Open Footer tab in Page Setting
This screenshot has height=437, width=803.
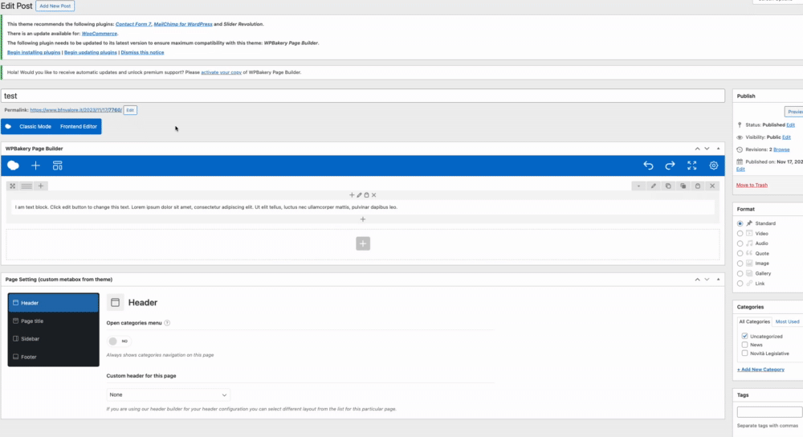pos(53,357)
